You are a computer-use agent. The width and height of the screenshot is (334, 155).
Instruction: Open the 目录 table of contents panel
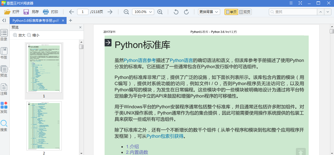point(4,35)
